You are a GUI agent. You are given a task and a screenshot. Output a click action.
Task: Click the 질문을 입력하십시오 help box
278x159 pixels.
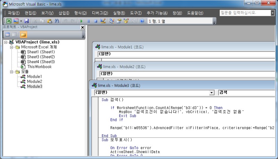[245, 13]
